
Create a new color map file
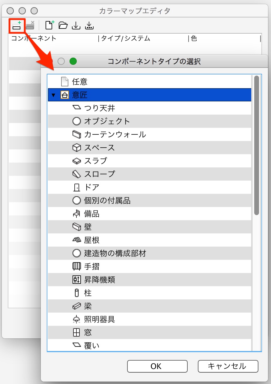coord(50,25)
